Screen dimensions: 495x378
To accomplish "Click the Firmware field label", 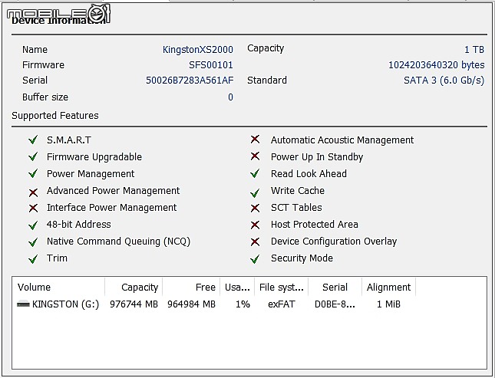I will click(43, 65).
